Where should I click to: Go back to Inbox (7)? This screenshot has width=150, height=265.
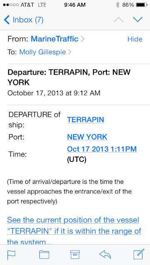(24, 20)
